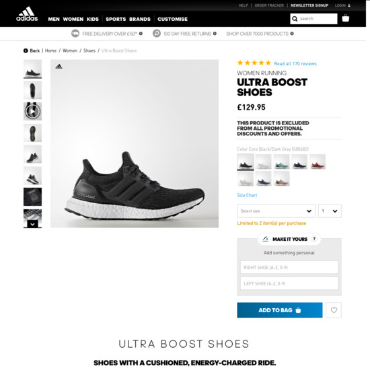Open the Select size dropdown
370x370 pixels.
[276, 211]
